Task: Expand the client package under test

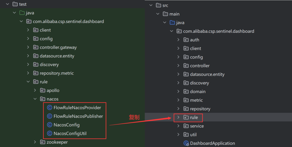Action: click(x=28, y=30)
